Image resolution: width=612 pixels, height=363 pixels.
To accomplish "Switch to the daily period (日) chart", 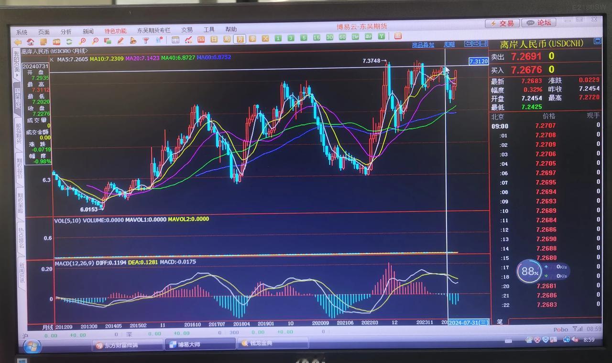I will [x=214, y=39].
